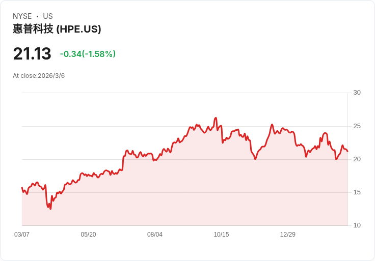The image size is (375, 261).
Task: Click the lowest dip of the price line
Action: coord(50,209)
